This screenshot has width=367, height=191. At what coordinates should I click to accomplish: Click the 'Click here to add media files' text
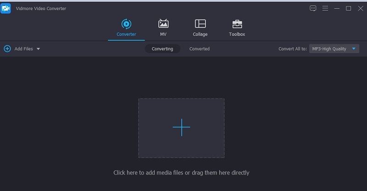click(181, 173)
